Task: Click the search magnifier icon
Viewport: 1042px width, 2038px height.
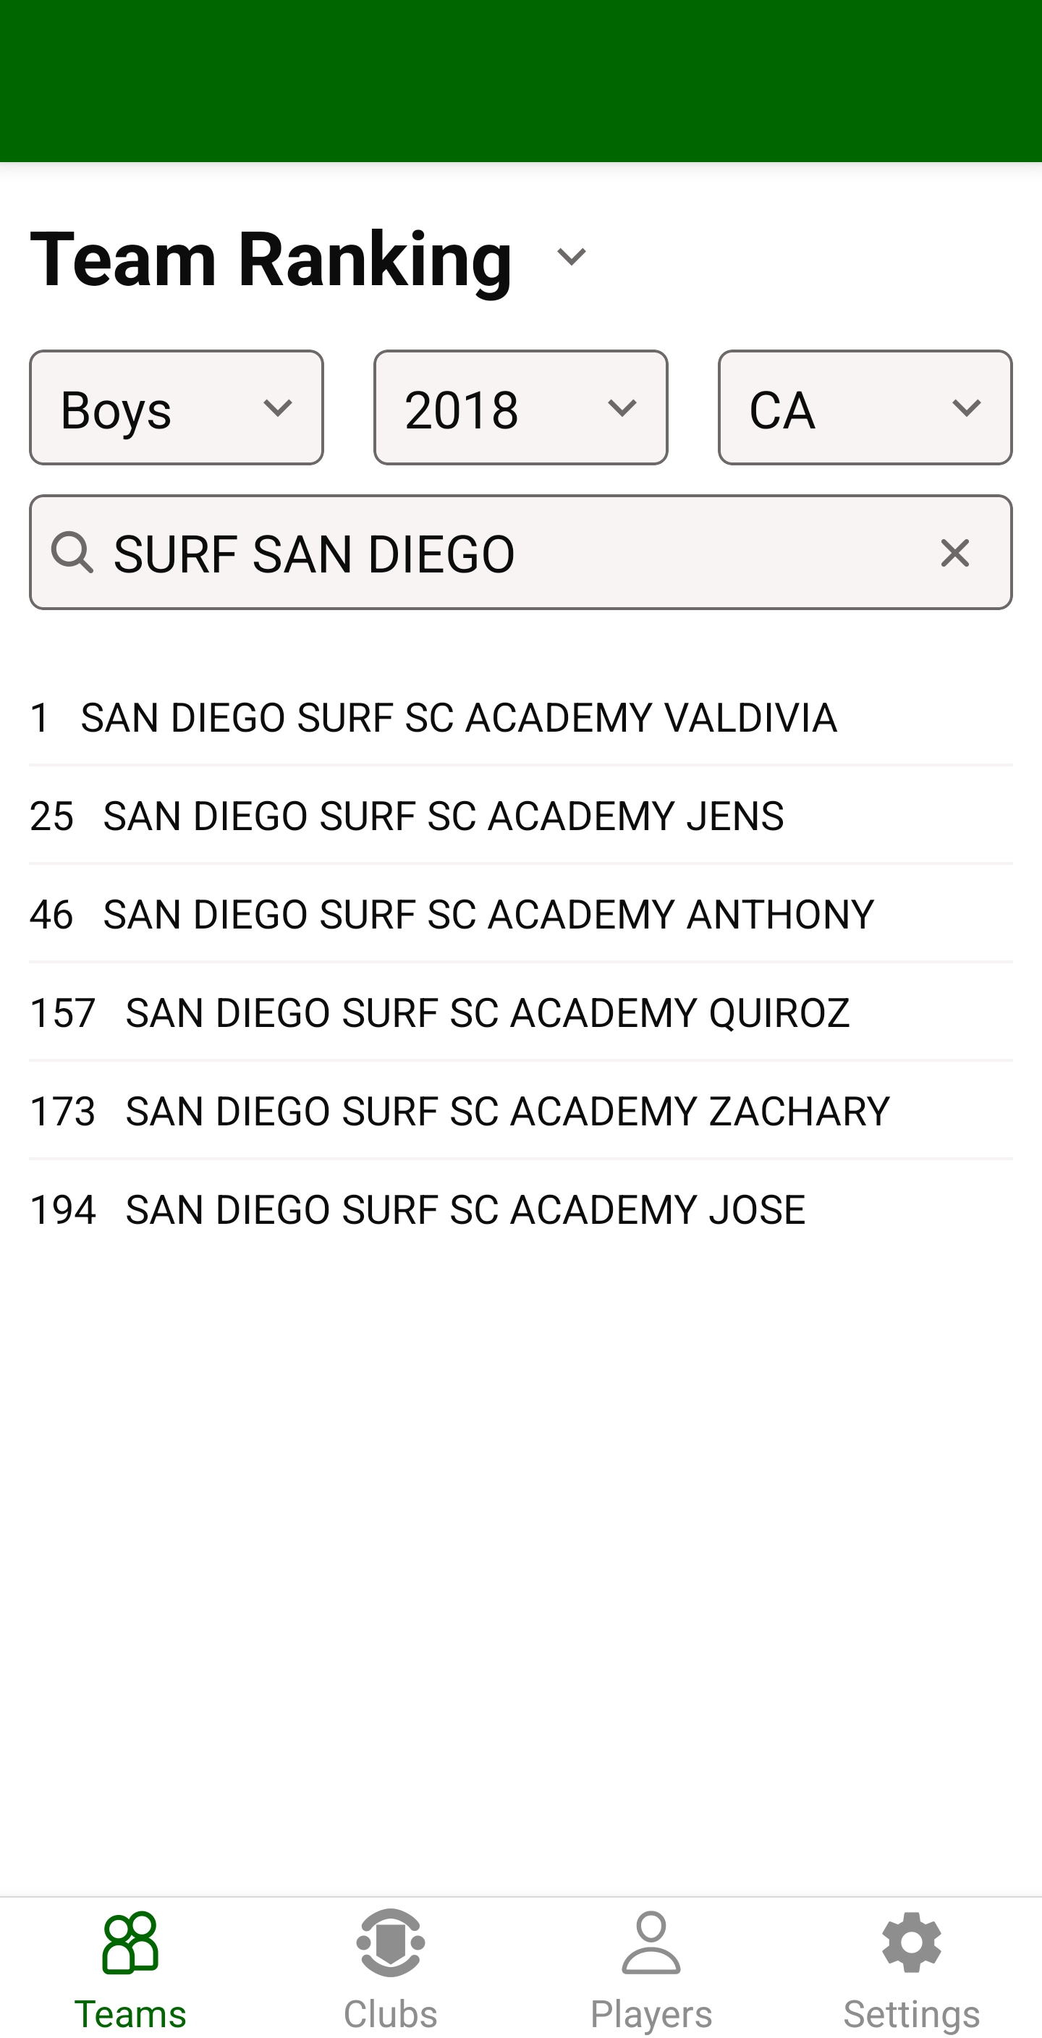Action: pyautogui.click(x=72, y=551)
